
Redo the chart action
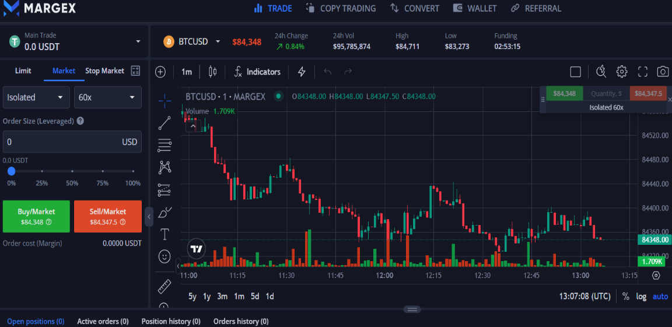click(x=348, y=72)
